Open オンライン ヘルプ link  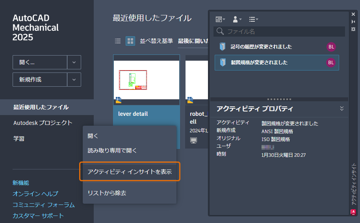[x=35, y=193]
